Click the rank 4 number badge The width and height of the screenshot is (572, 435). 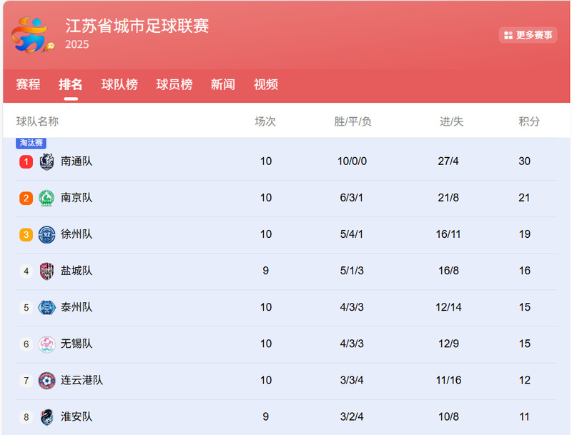pyautogui.click(x=26, y=271)
